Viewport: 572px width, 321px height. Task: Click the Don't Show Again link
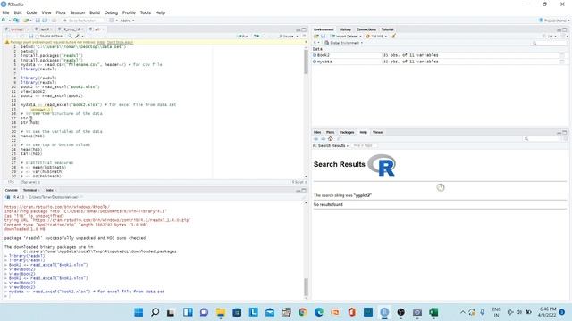coord(120,42)
